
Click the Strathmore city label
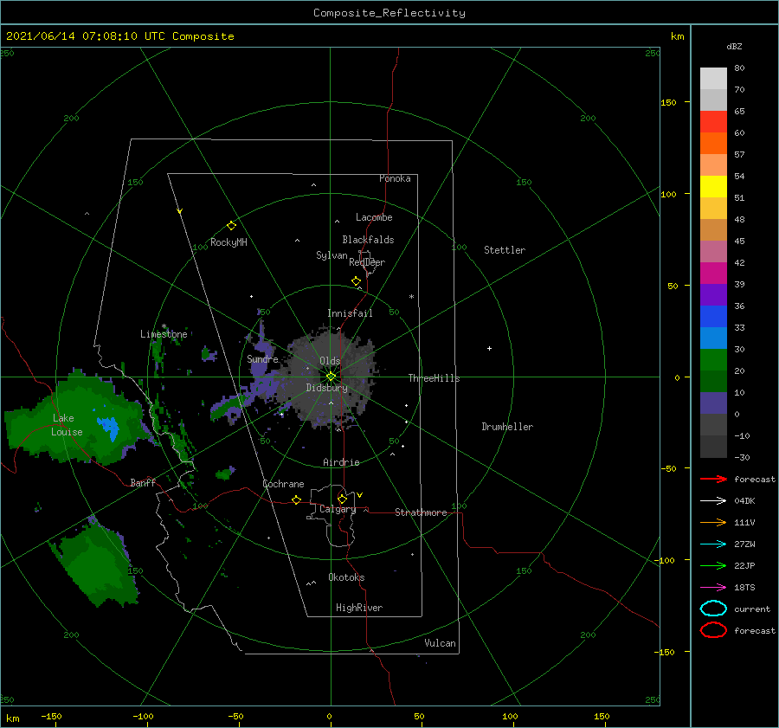(421, 512)
